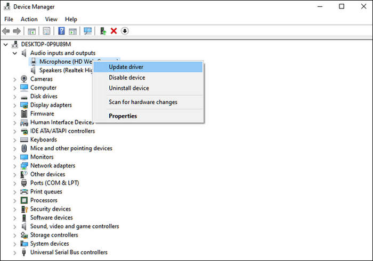Go back with the toolbar arrow
373x261 pixels.
click(x=6, y=31)
